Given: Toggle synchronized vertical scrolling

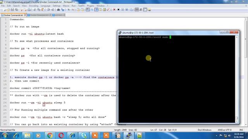Looking at the screenshot, I should [x=78, y=10].
